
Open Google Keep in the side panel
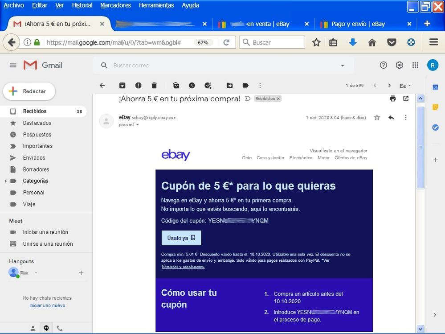[435, 107]
